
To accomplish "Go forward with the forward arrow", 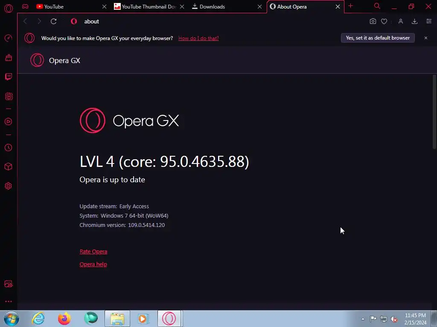I will coord(39,21).
